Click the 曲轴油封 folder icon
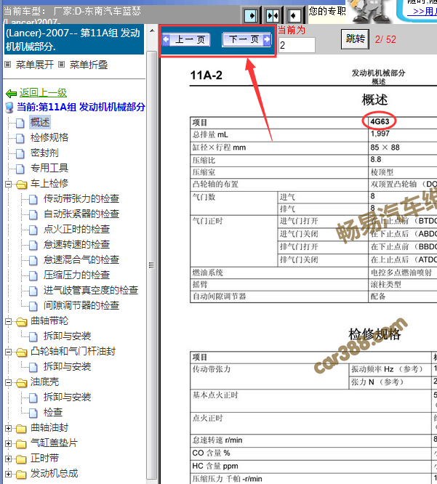Image resolution: width=437 pixels, height=484 pixels. [21, 429]
